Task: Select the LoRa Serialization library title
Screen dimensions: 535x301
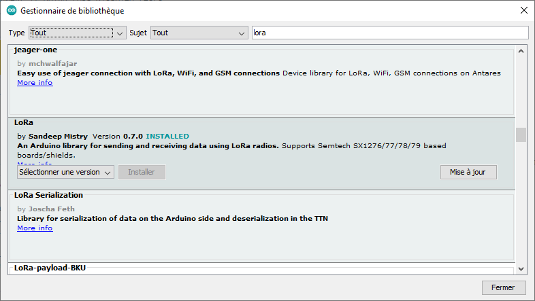Action: [x=48, y=195]
